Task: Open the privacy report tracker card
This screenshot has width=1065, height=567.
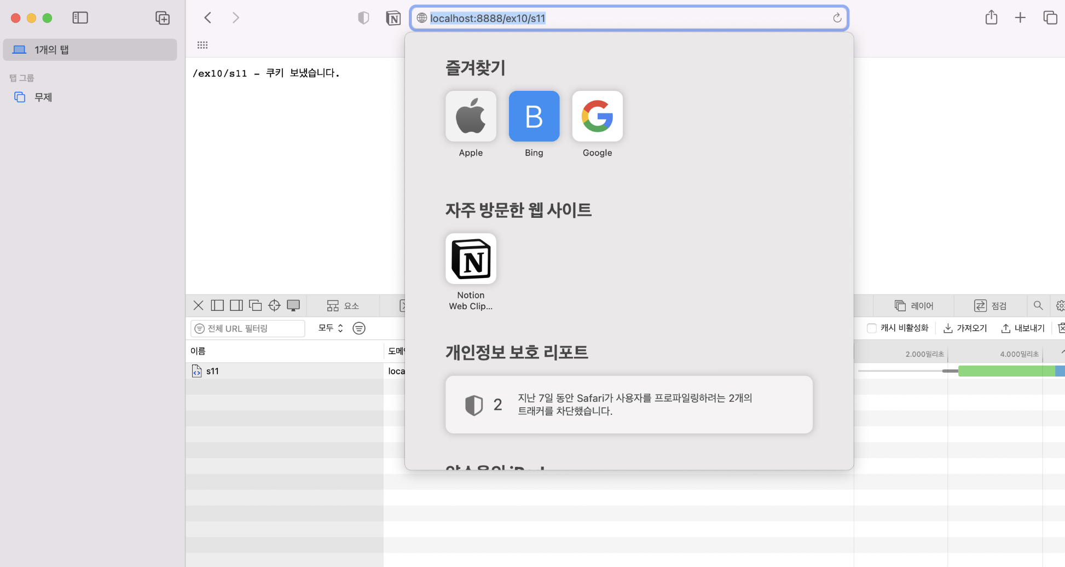Action: [x=629, y=404]
